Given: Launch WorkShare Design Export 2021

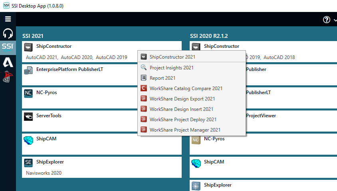Looking at the screenshot, I should (192, 99).
